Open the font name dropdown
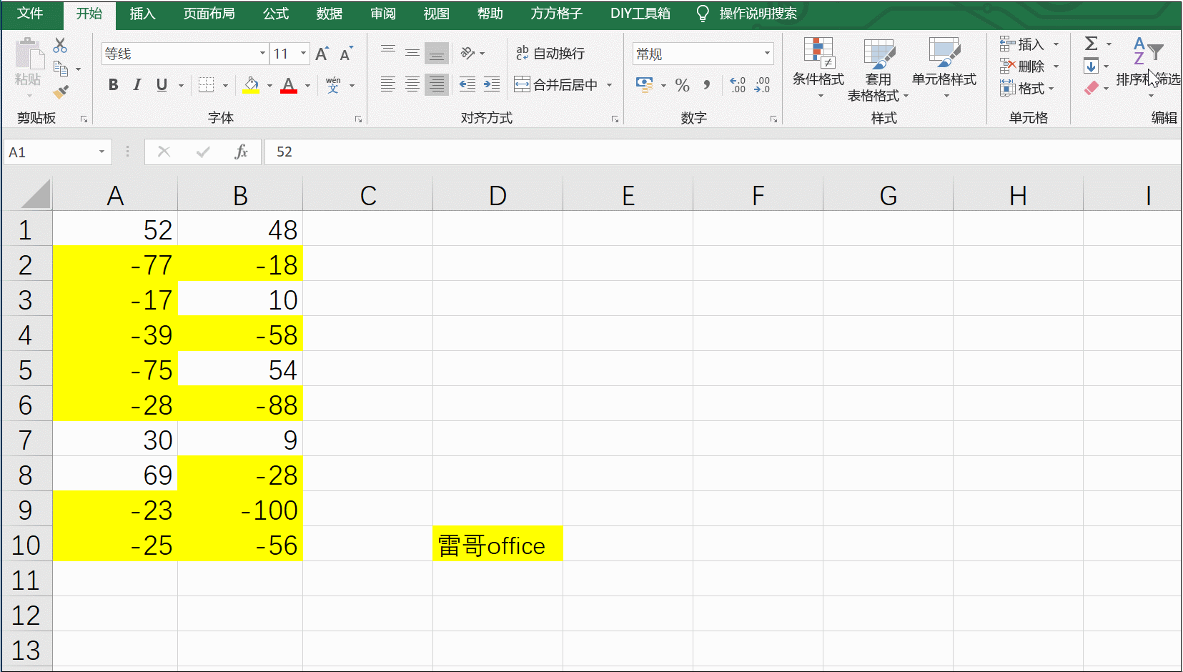1183x672 pixels. (262, 54)
